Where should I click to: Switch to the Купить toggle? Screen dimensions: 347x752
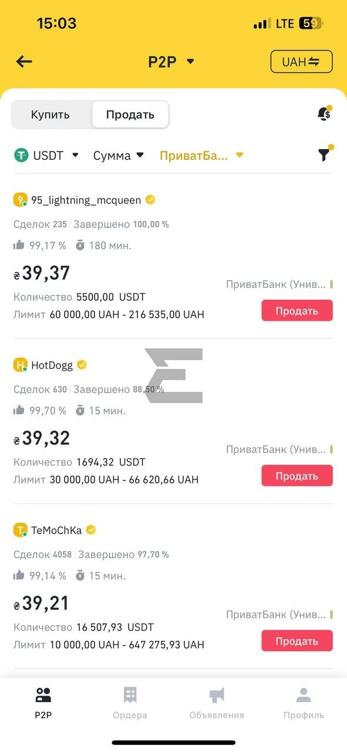pyautogui.click(x=50, y=115)
